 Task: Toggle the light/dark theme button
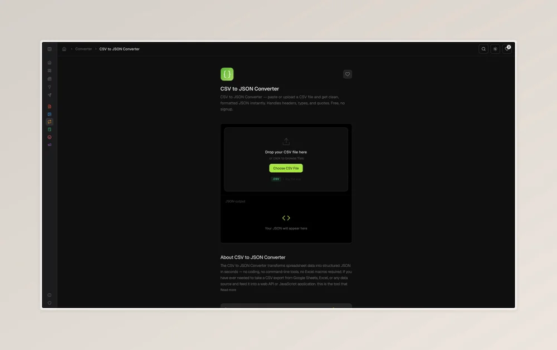tap(495, 49)
